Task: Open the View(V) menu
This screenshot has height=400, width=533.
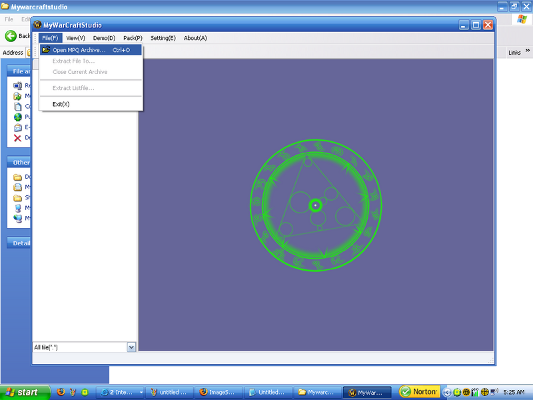Action: (75, 38)
